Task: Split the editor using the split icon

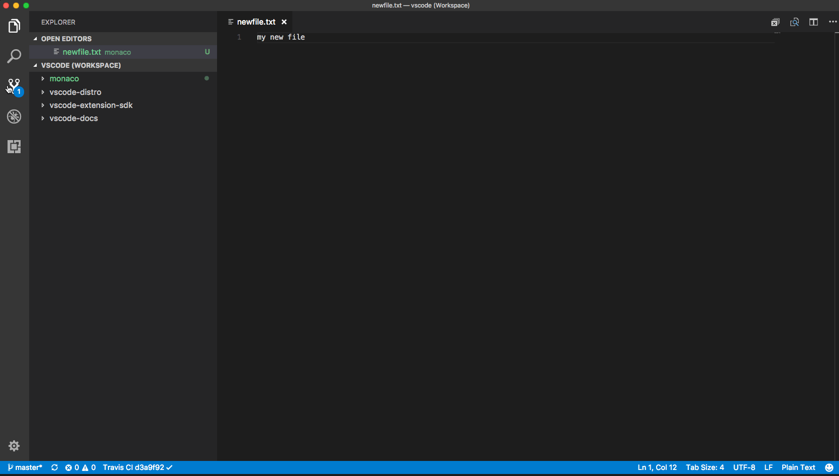Action: [x=814, y=22]
